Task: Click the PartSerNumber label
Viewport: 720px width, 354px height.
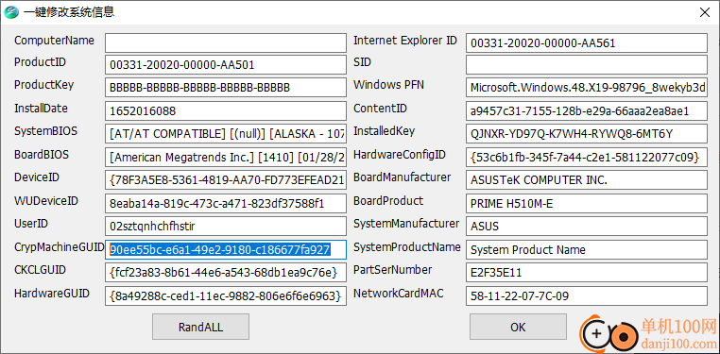Action: click(393, 270)
